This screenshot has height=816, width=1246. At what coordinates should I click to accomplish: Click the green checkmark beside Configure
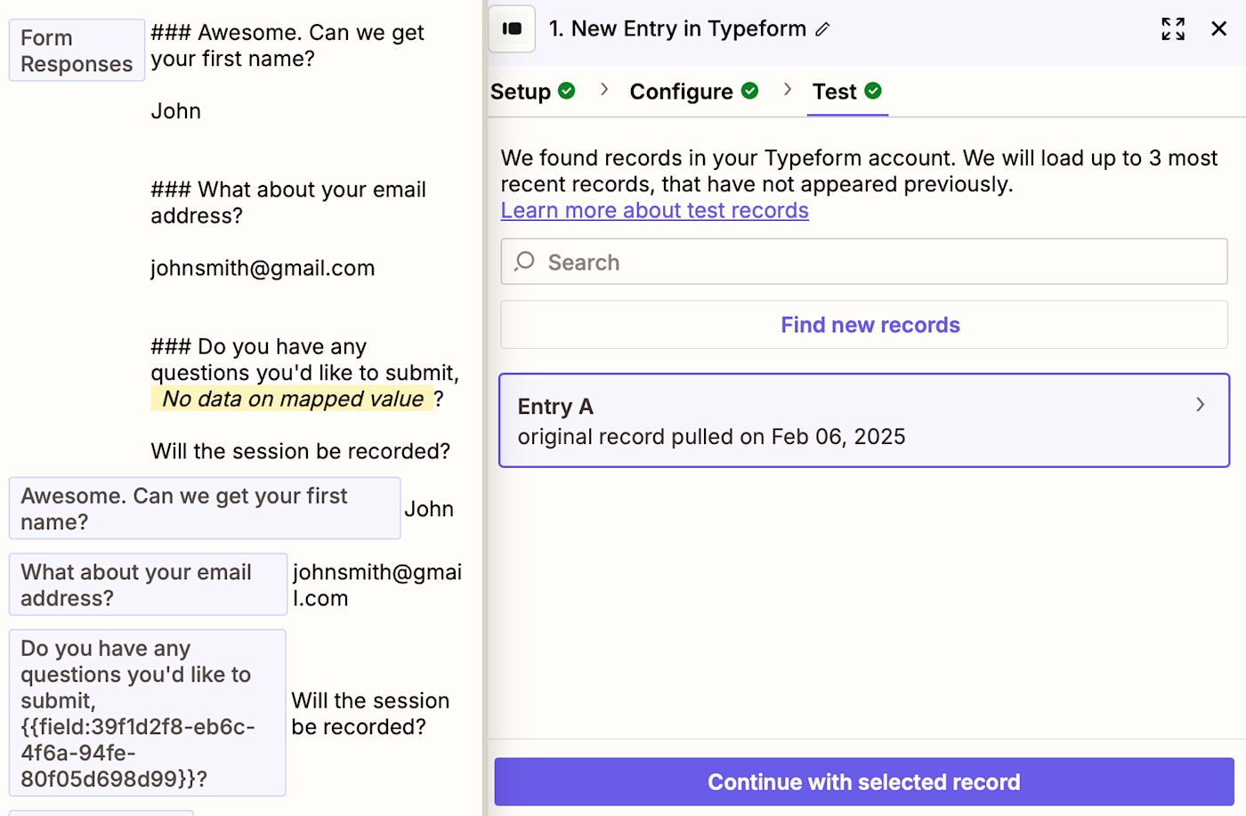750,91
